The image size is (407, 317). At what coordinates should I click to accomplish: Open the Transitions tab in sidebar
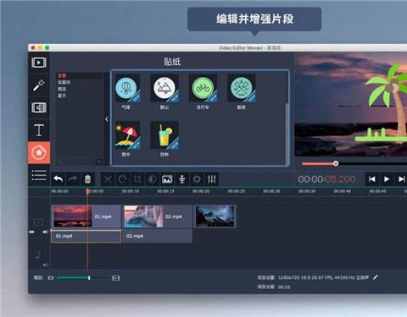(x=39, y=107)
